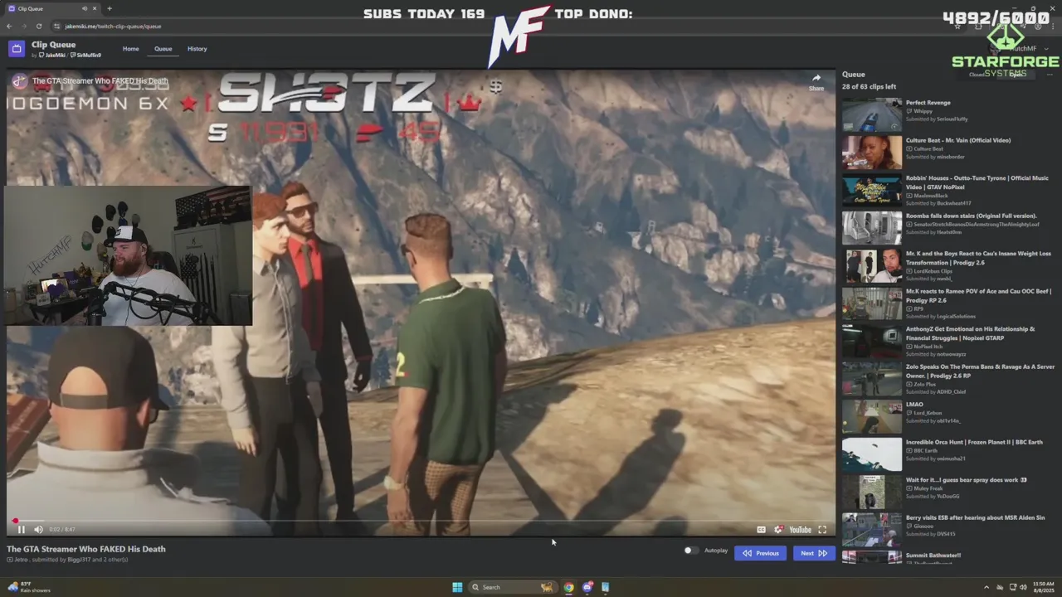This screenshot has height=597, width=1062.
Task: Open the video on YouTube via its logo
Action: (x=800, y=530)
